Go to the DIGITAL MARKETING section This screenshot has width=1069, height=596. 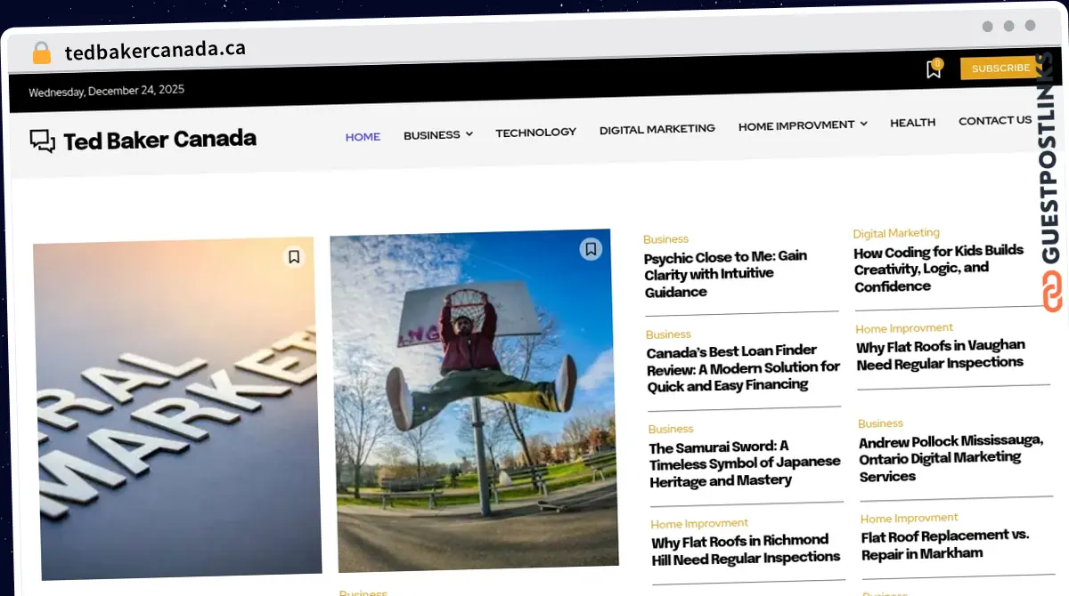pyautogui.click(x=657, y=128)
